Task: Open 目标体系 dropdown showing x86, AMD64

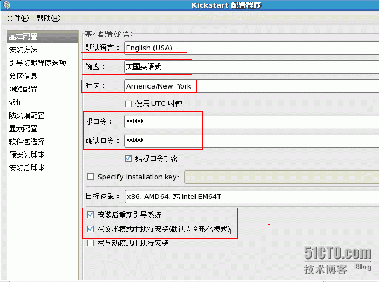Action: coord(251,196)
